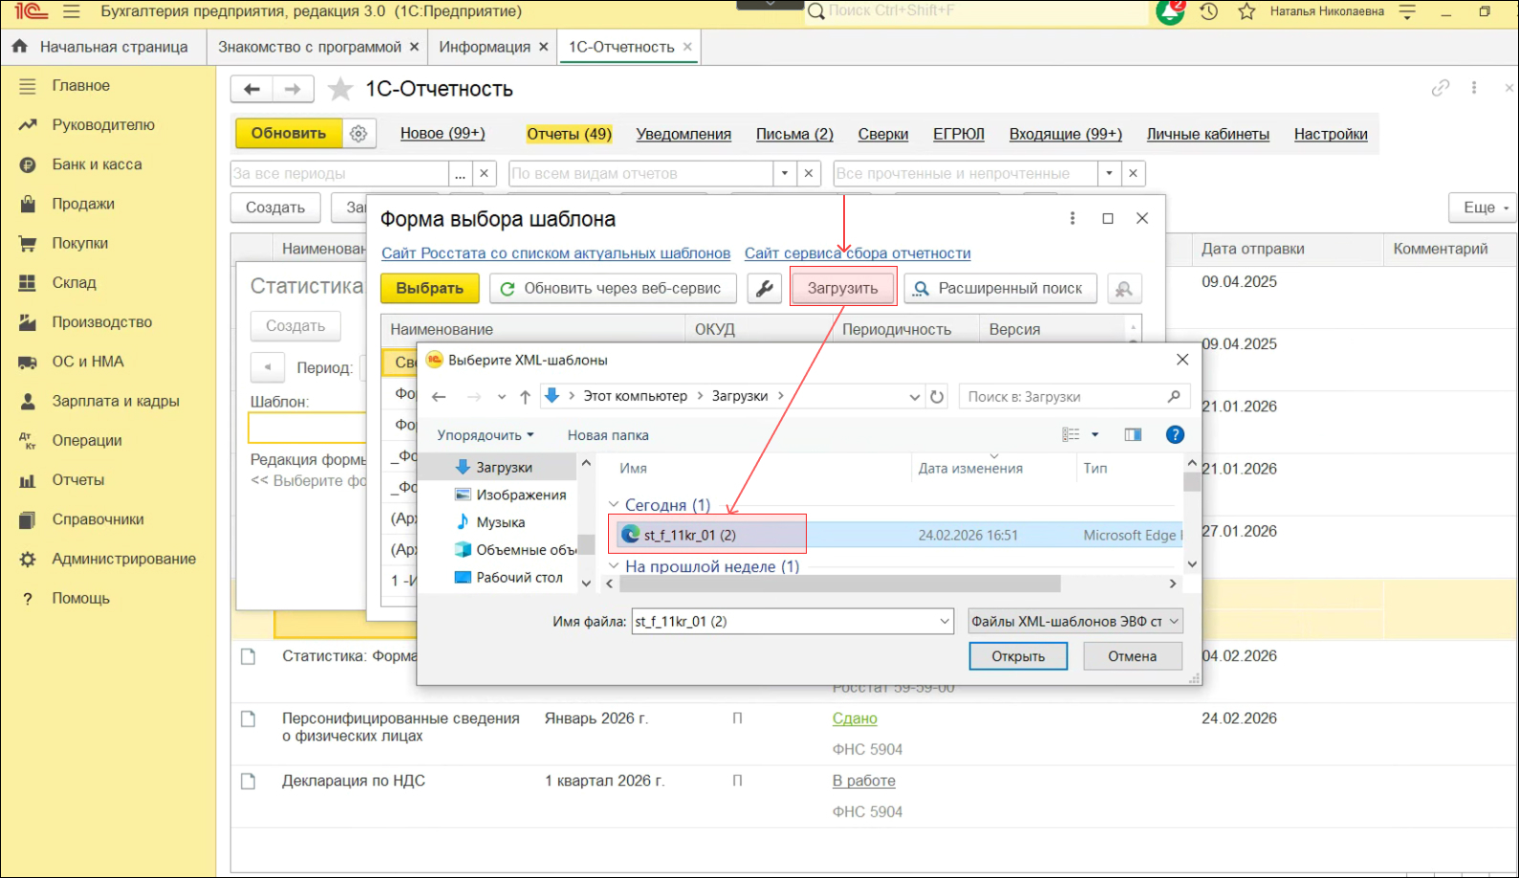1519x878 pixels.
Task: Switch to the Начальная страница tab
Action: pyautogui.click(x=103, y=47)
